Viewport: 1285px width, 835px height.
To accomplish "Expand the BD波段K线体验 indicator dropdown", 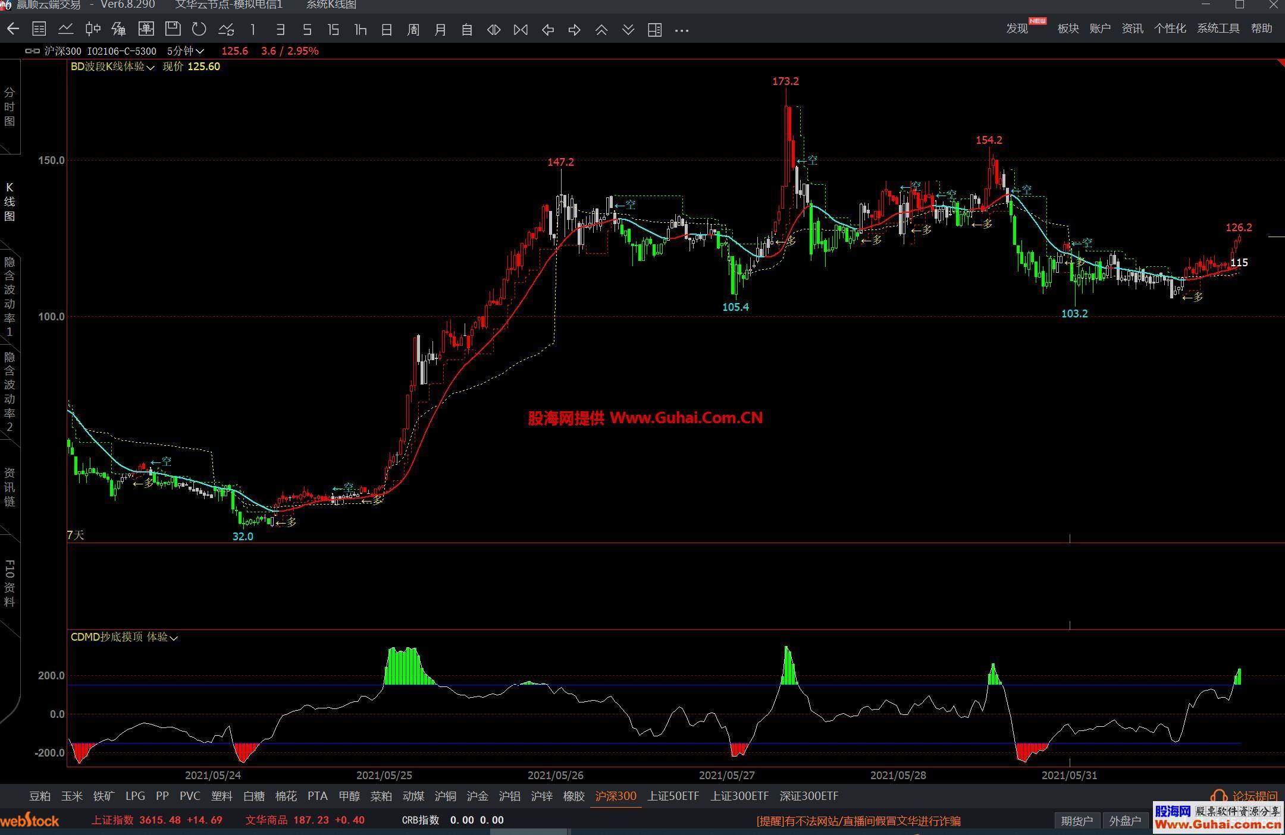I will [x=151, y=67].
